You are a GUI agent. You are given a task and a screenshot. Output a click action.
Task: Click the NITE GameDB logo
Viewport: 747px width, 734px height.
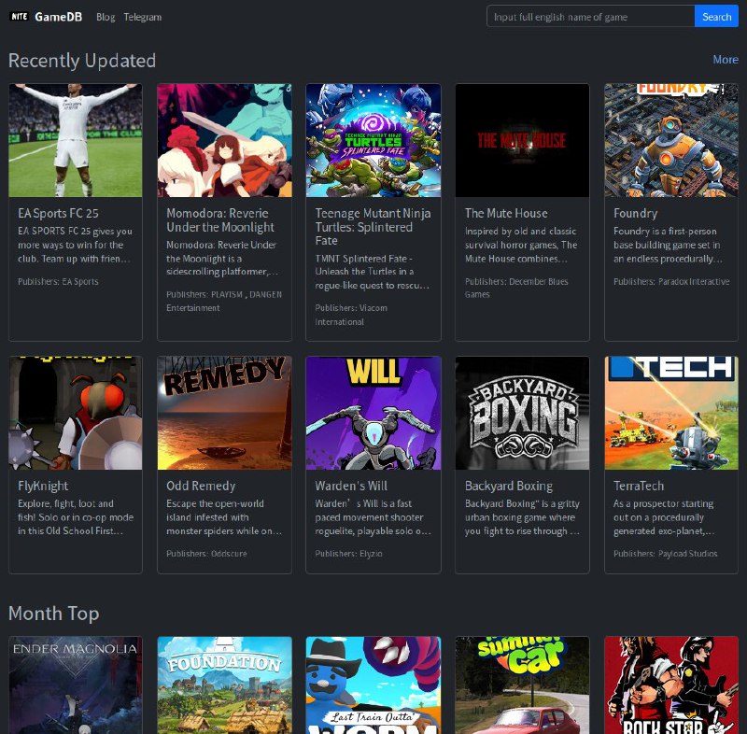[46, 17]
